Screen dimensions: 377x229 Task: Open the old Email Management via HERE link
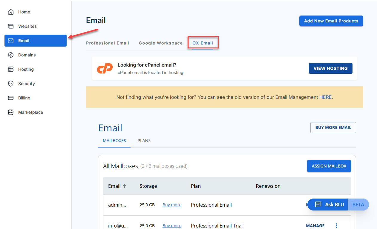click(x=325, y=97)
